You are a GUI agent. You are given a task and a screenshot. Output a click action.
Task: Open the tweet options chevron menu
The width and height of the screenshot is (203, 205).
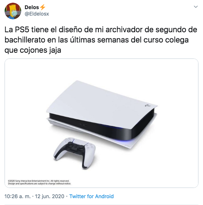[195, 7]
